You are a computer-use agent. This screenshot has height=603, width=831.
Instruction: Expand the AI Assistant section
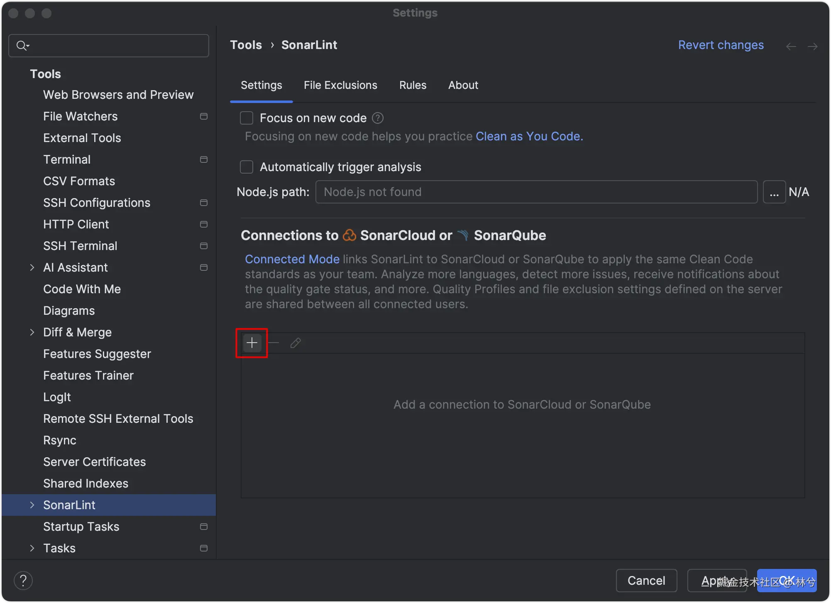[x=32, y=267]
